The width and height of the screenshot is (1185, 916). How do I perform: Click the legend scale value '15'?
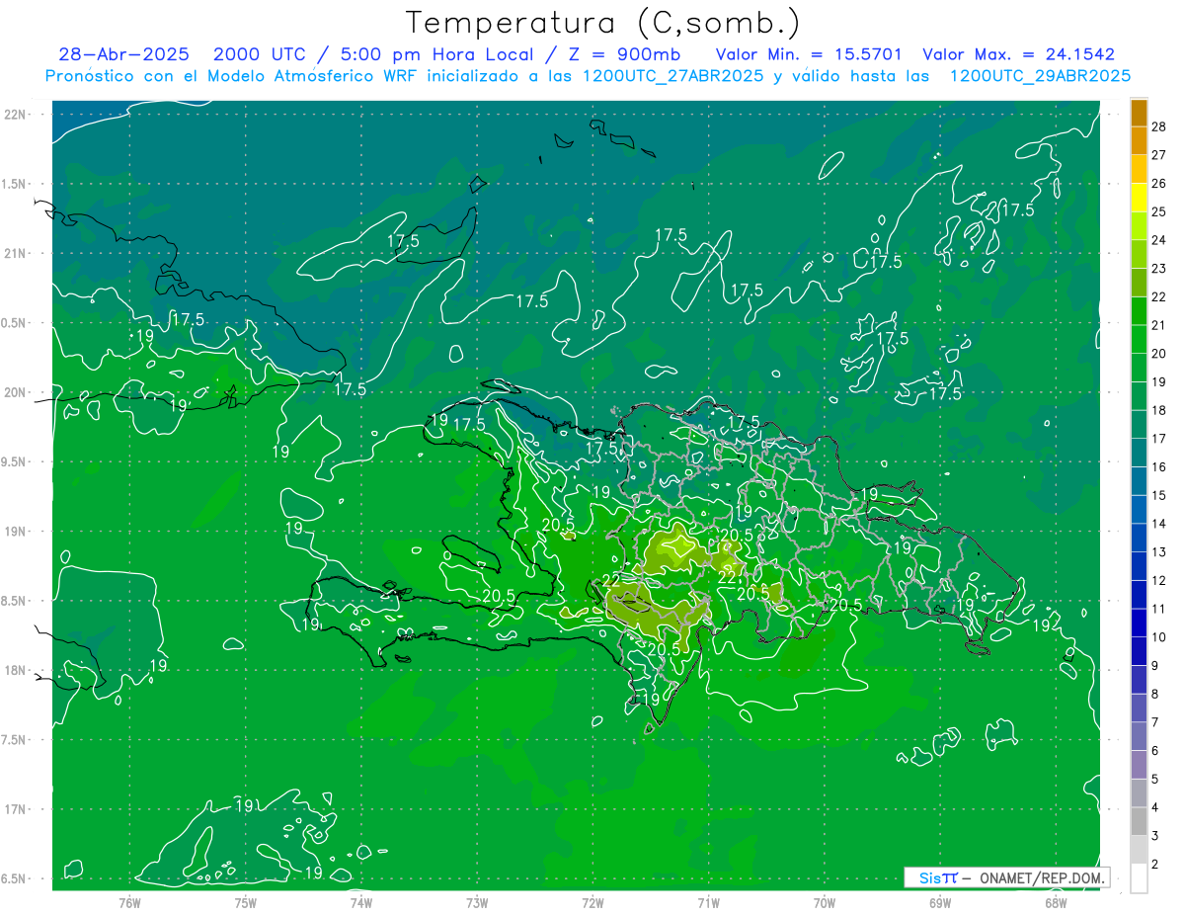point(1159,495)
